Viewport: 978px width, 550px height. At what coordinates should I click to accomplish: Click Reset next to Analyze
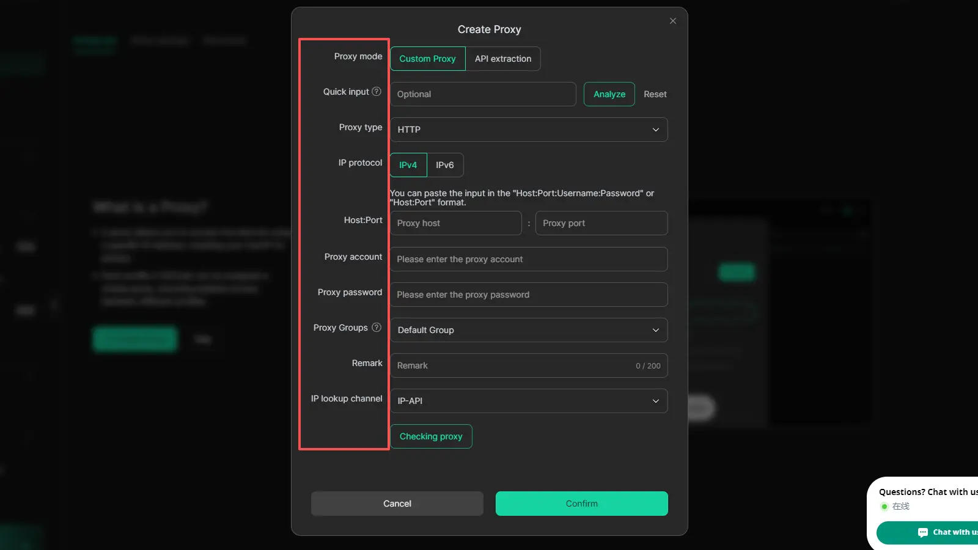point(655,94)
